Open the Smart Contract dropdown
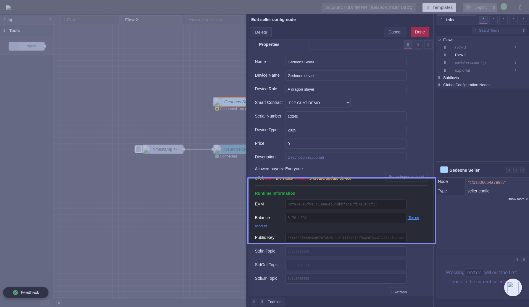529x307 pixels. pos(318,103)
